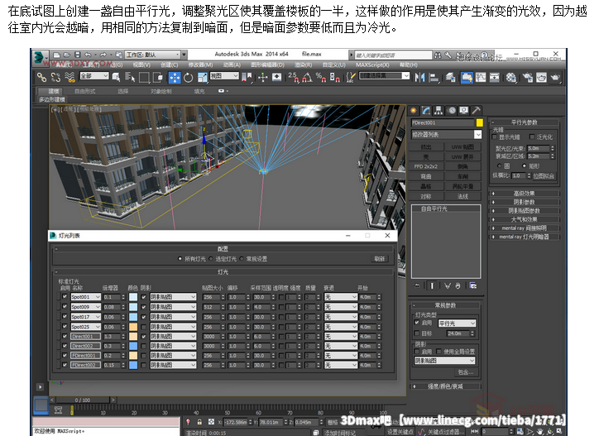Select the 选定灯光 radio button

[210, 259]
